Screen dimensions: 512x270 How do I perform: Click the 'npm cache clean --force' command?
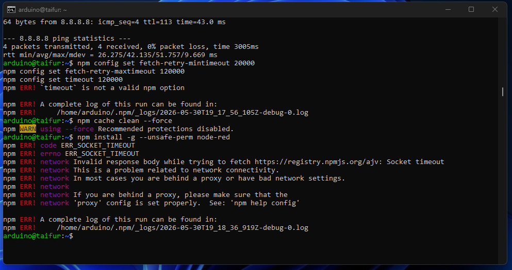tap(125, 121)
